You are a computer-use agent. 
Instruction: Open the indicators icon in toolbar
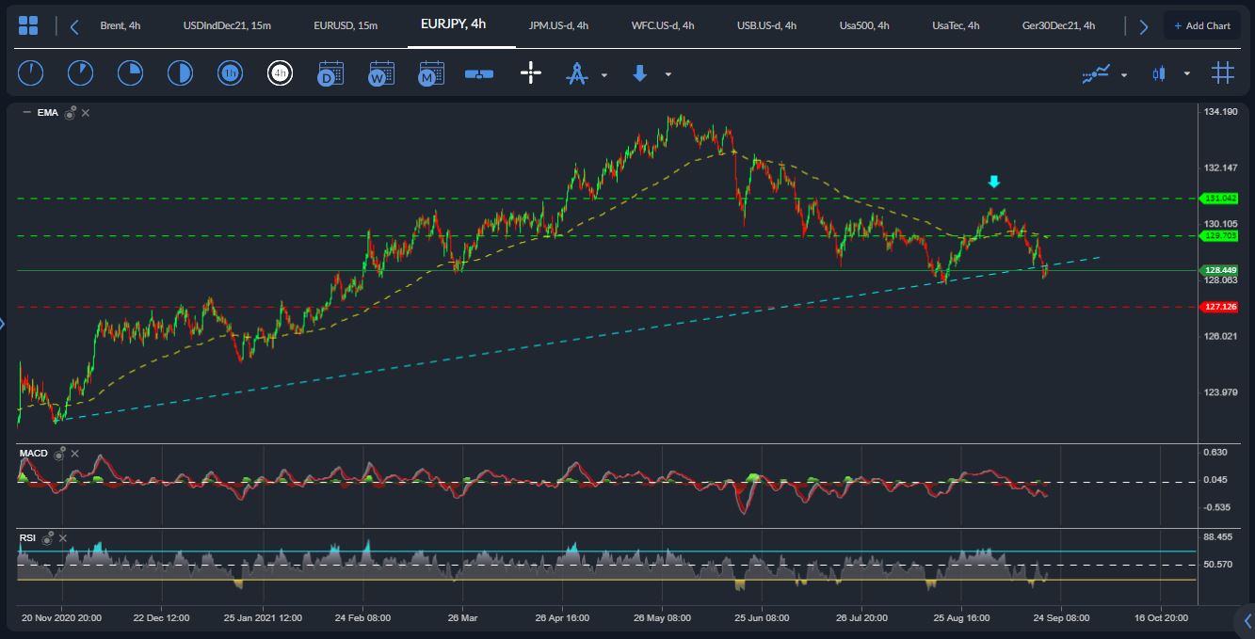1097,73
